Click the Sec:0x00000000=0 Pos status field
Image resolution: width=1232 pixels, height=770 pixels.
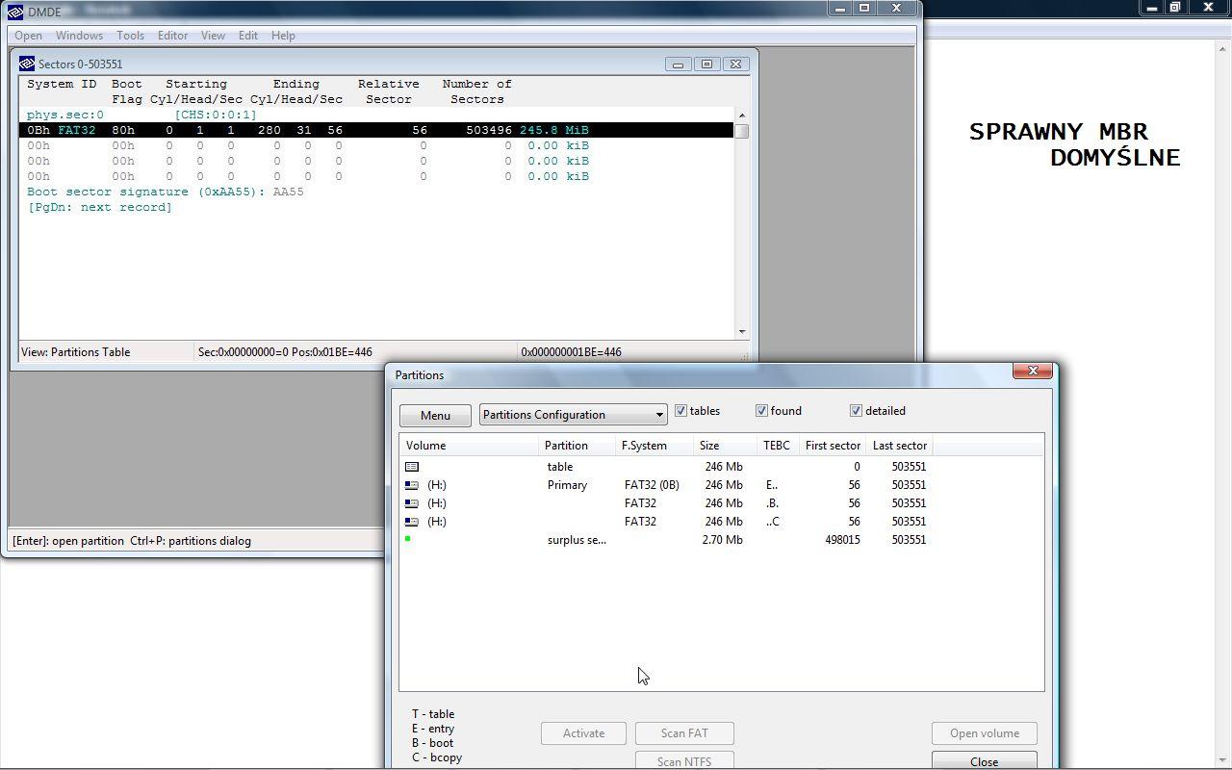click(356, 352)
